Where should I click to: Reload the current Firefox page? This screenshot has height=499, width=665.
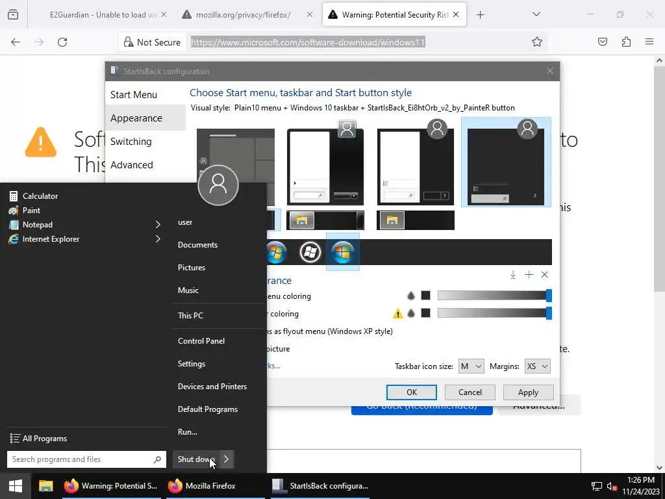[x=62, y=42]
